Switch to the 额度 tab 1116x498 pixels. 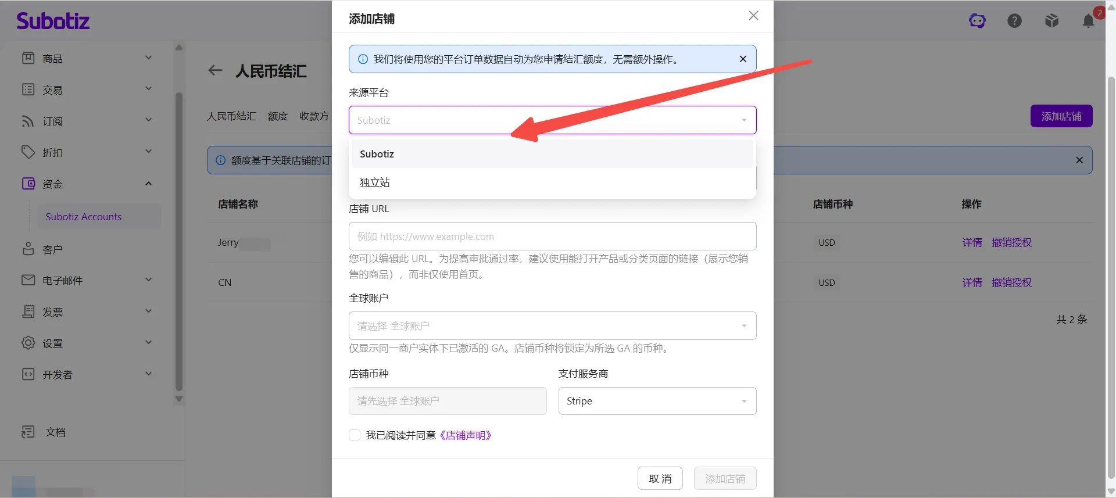[x=278, y=116]
